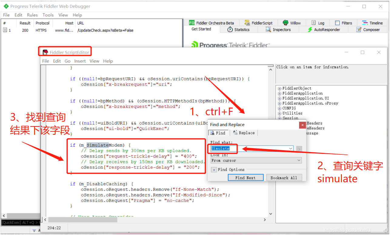This screenshot has width=391, height=236.
Task: Click the QuickExec command box
Action: pos(21,223)
